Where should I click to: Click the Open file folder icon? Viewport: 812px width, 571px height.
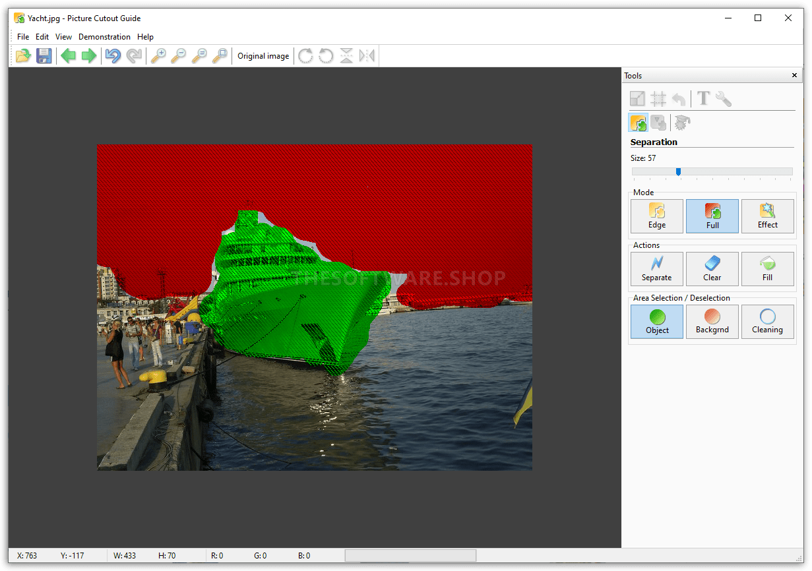click(x=24, y=56)
